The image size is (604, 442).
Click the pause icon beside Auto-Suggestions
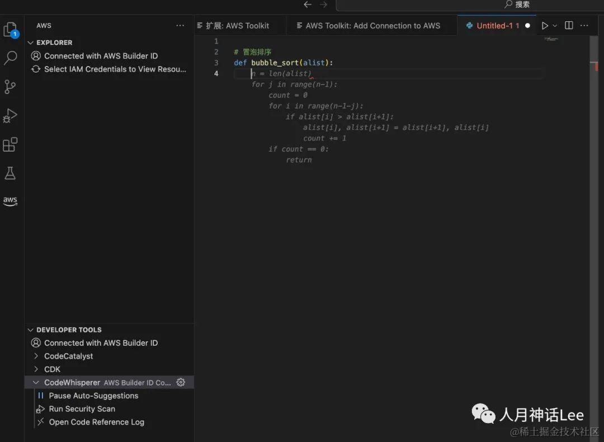40,396
